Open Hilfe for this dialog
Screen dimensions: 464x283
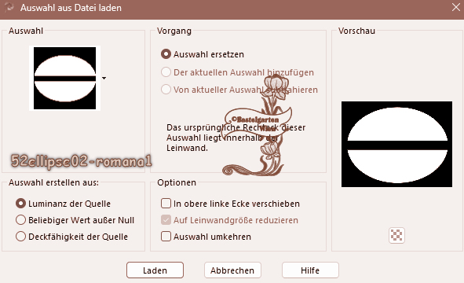[x=310, y=270]
